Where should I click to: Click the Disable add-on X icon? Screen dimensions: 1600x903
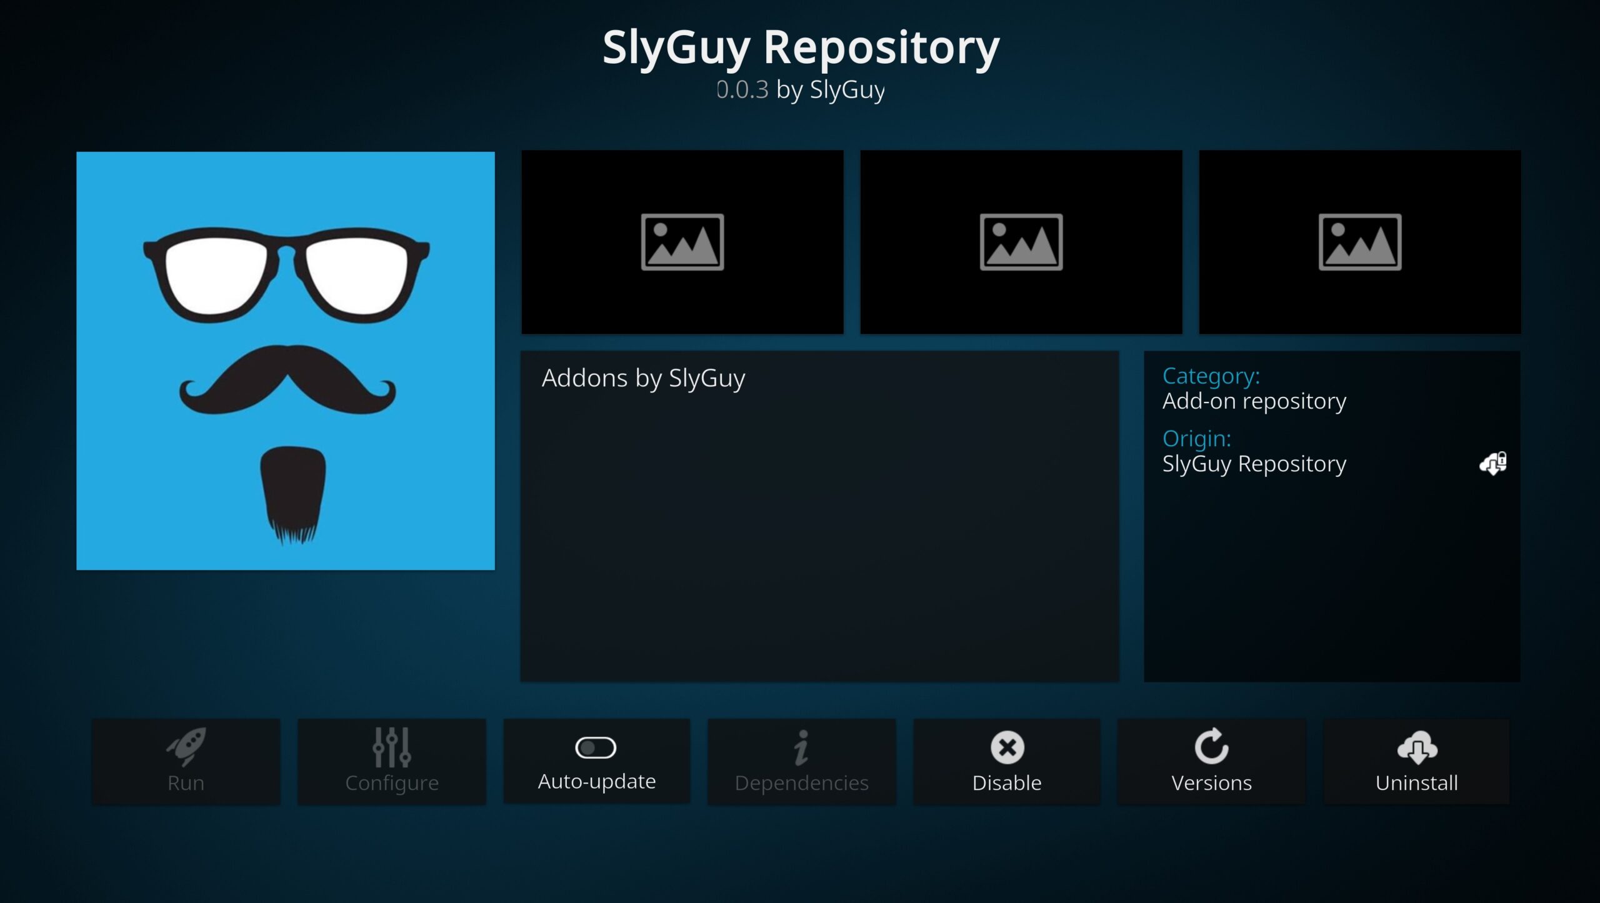tap(1007, 747)
